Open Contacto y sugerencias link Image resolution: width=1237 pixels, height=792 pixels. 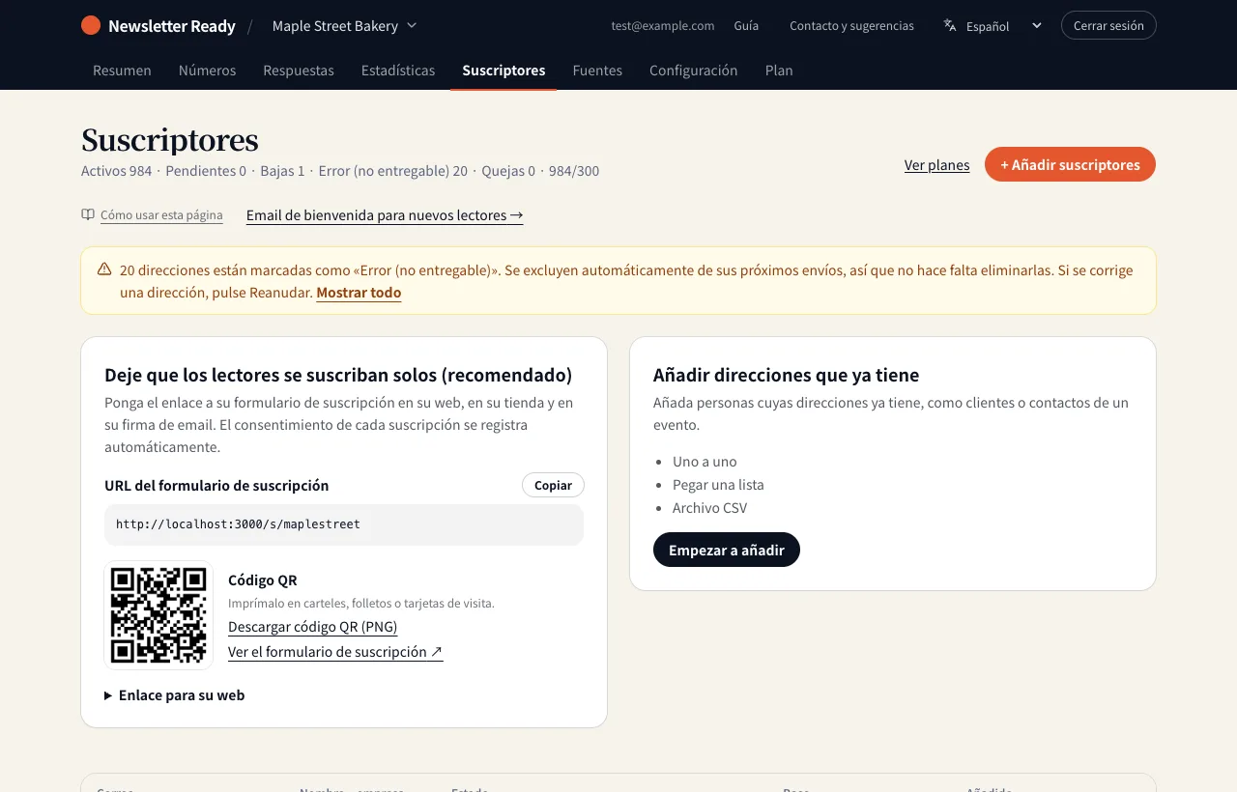click(x=851, y=26)
